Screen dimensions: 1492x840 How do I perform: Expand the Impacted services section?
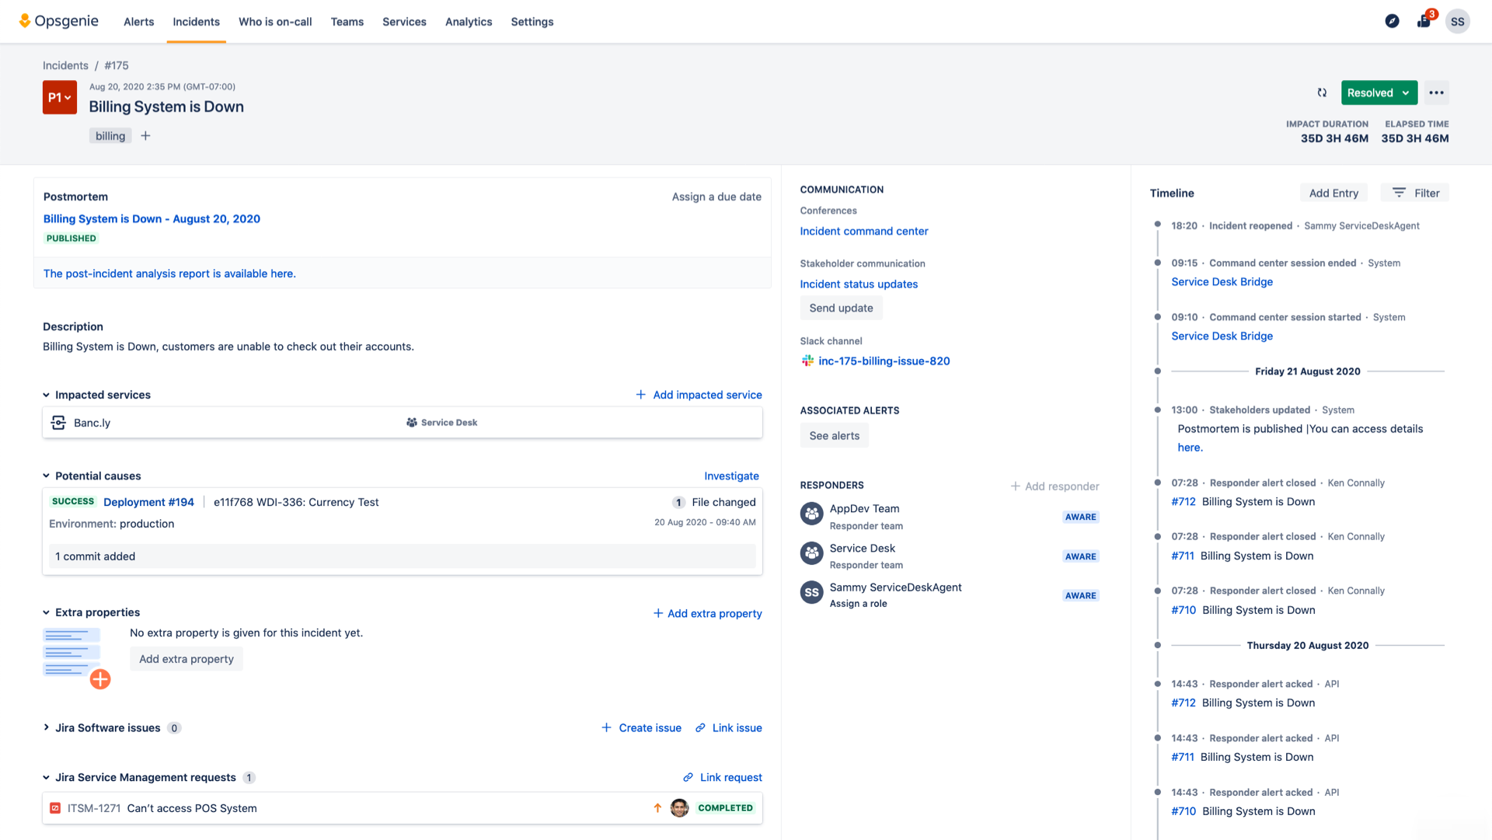click(x=47, y=393)
